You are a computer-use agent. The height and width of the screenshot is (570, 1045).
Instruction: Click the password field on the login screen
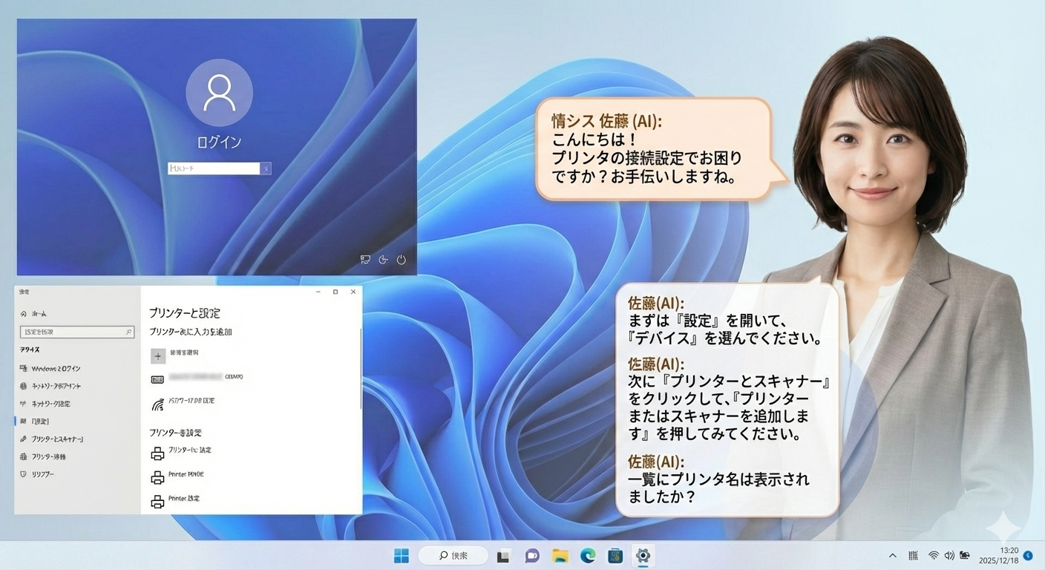tap(216, 168)
